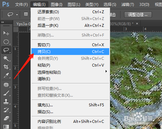
Task: Switch to the Yps3a document tab
Action: point(23,24)
